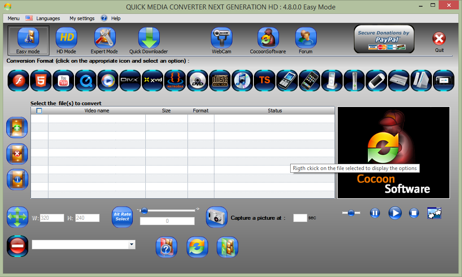The width and height of the screenshot is (462, 277).
Task: Switch to Easy mode
Action: pos(28,41)
